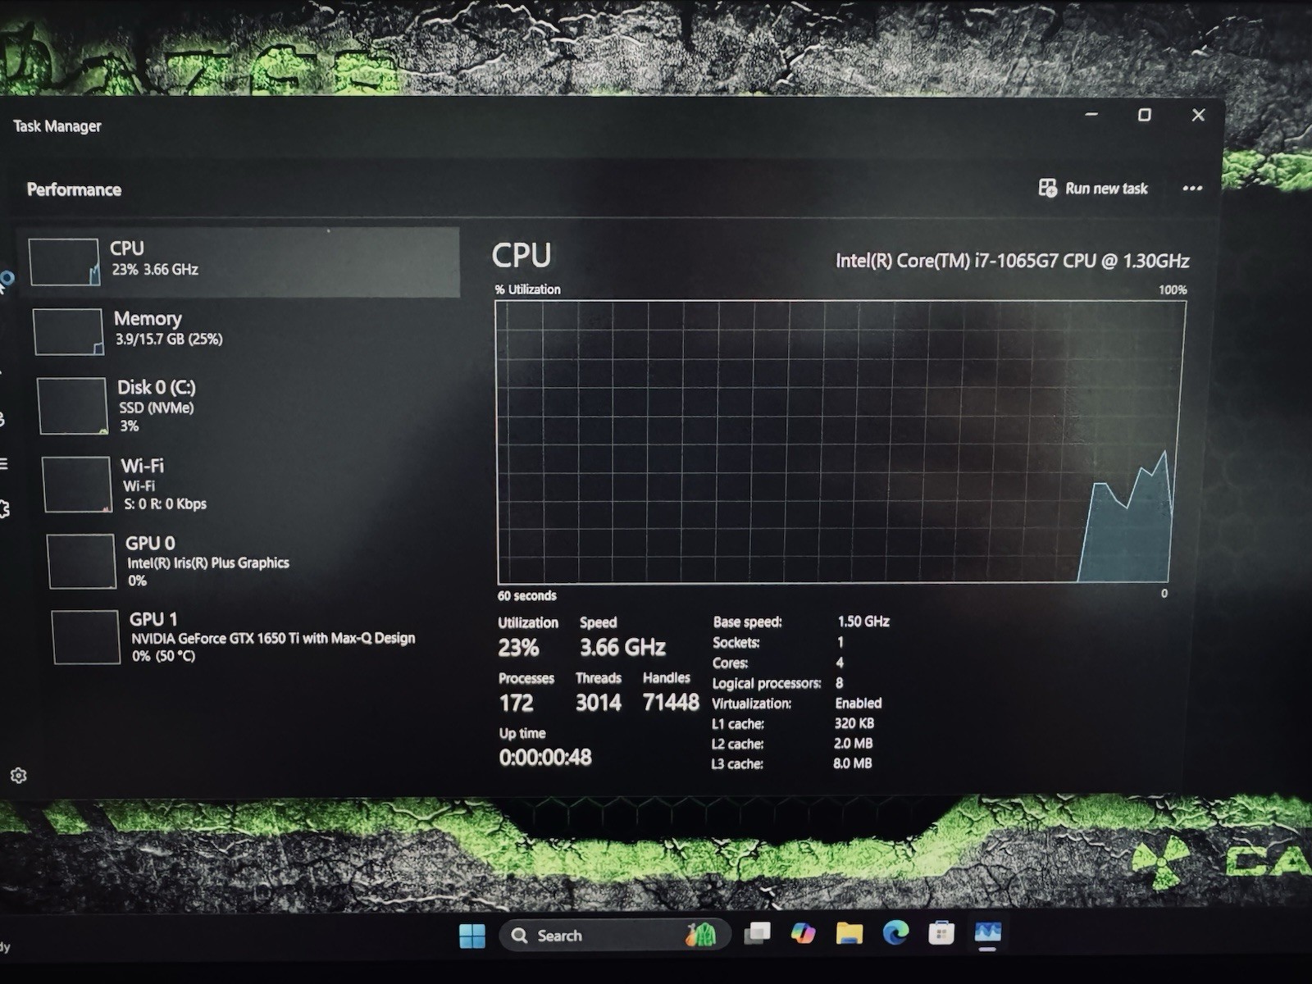The image size is (1312, 984).
Task: Click the 3.66 GHz speed value
Action: (623, 648)
